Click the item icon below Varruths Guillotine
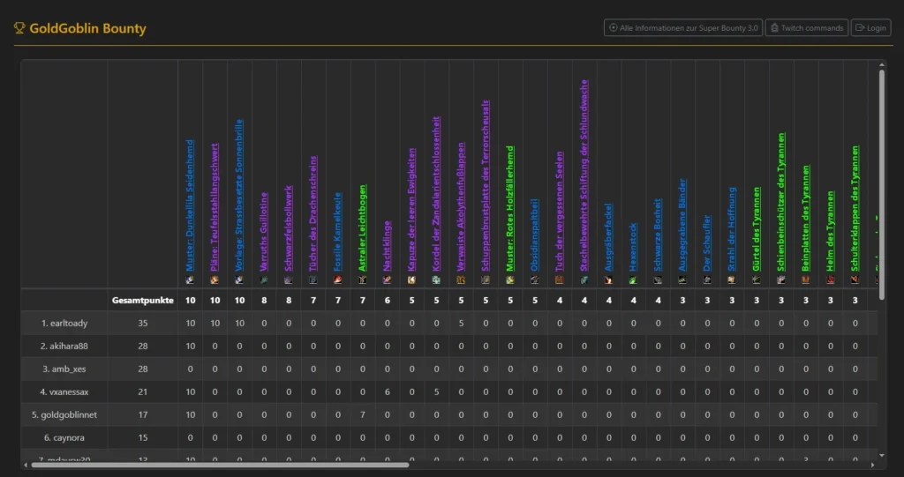Screen dimensions: 904x477 264,280
